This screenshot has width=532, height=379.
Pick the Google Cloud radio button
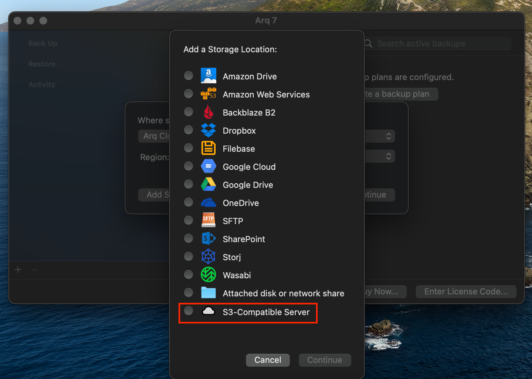tap(189, 166)
